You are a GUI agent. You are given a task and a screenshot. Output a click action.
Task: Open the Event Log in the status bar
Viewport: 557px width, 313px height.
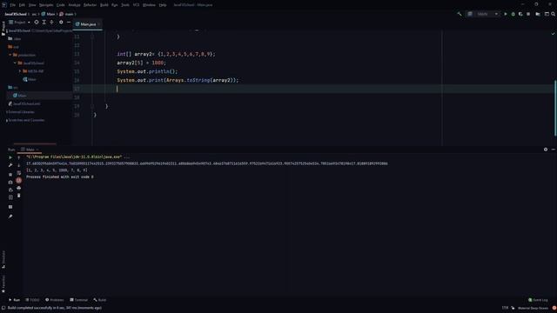[x=538, y=300]
